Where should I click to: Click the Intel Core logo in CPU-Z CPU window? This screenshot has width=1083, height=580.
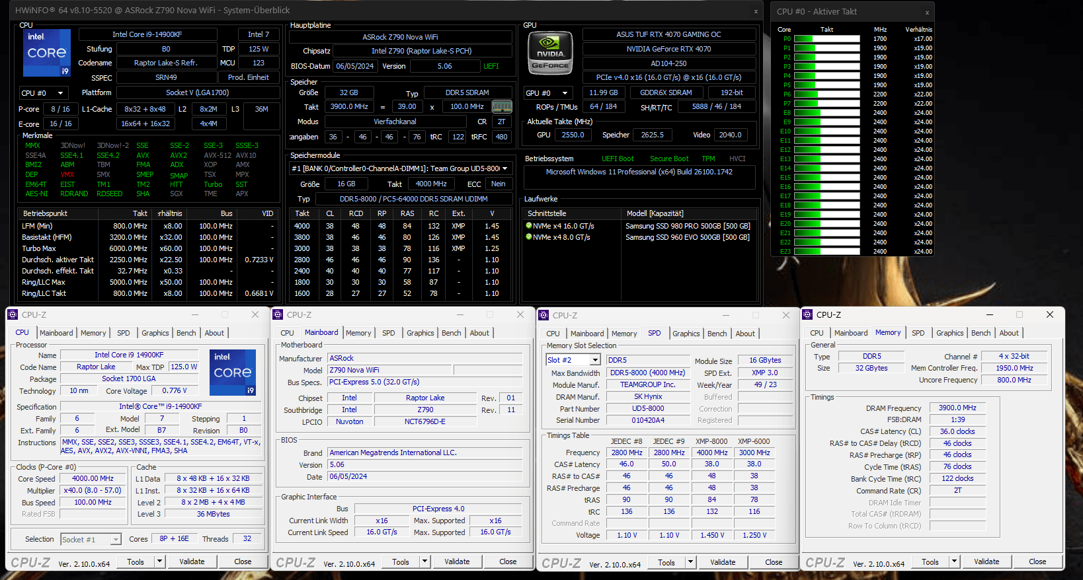pyautogui.click(x=233, y=372)
